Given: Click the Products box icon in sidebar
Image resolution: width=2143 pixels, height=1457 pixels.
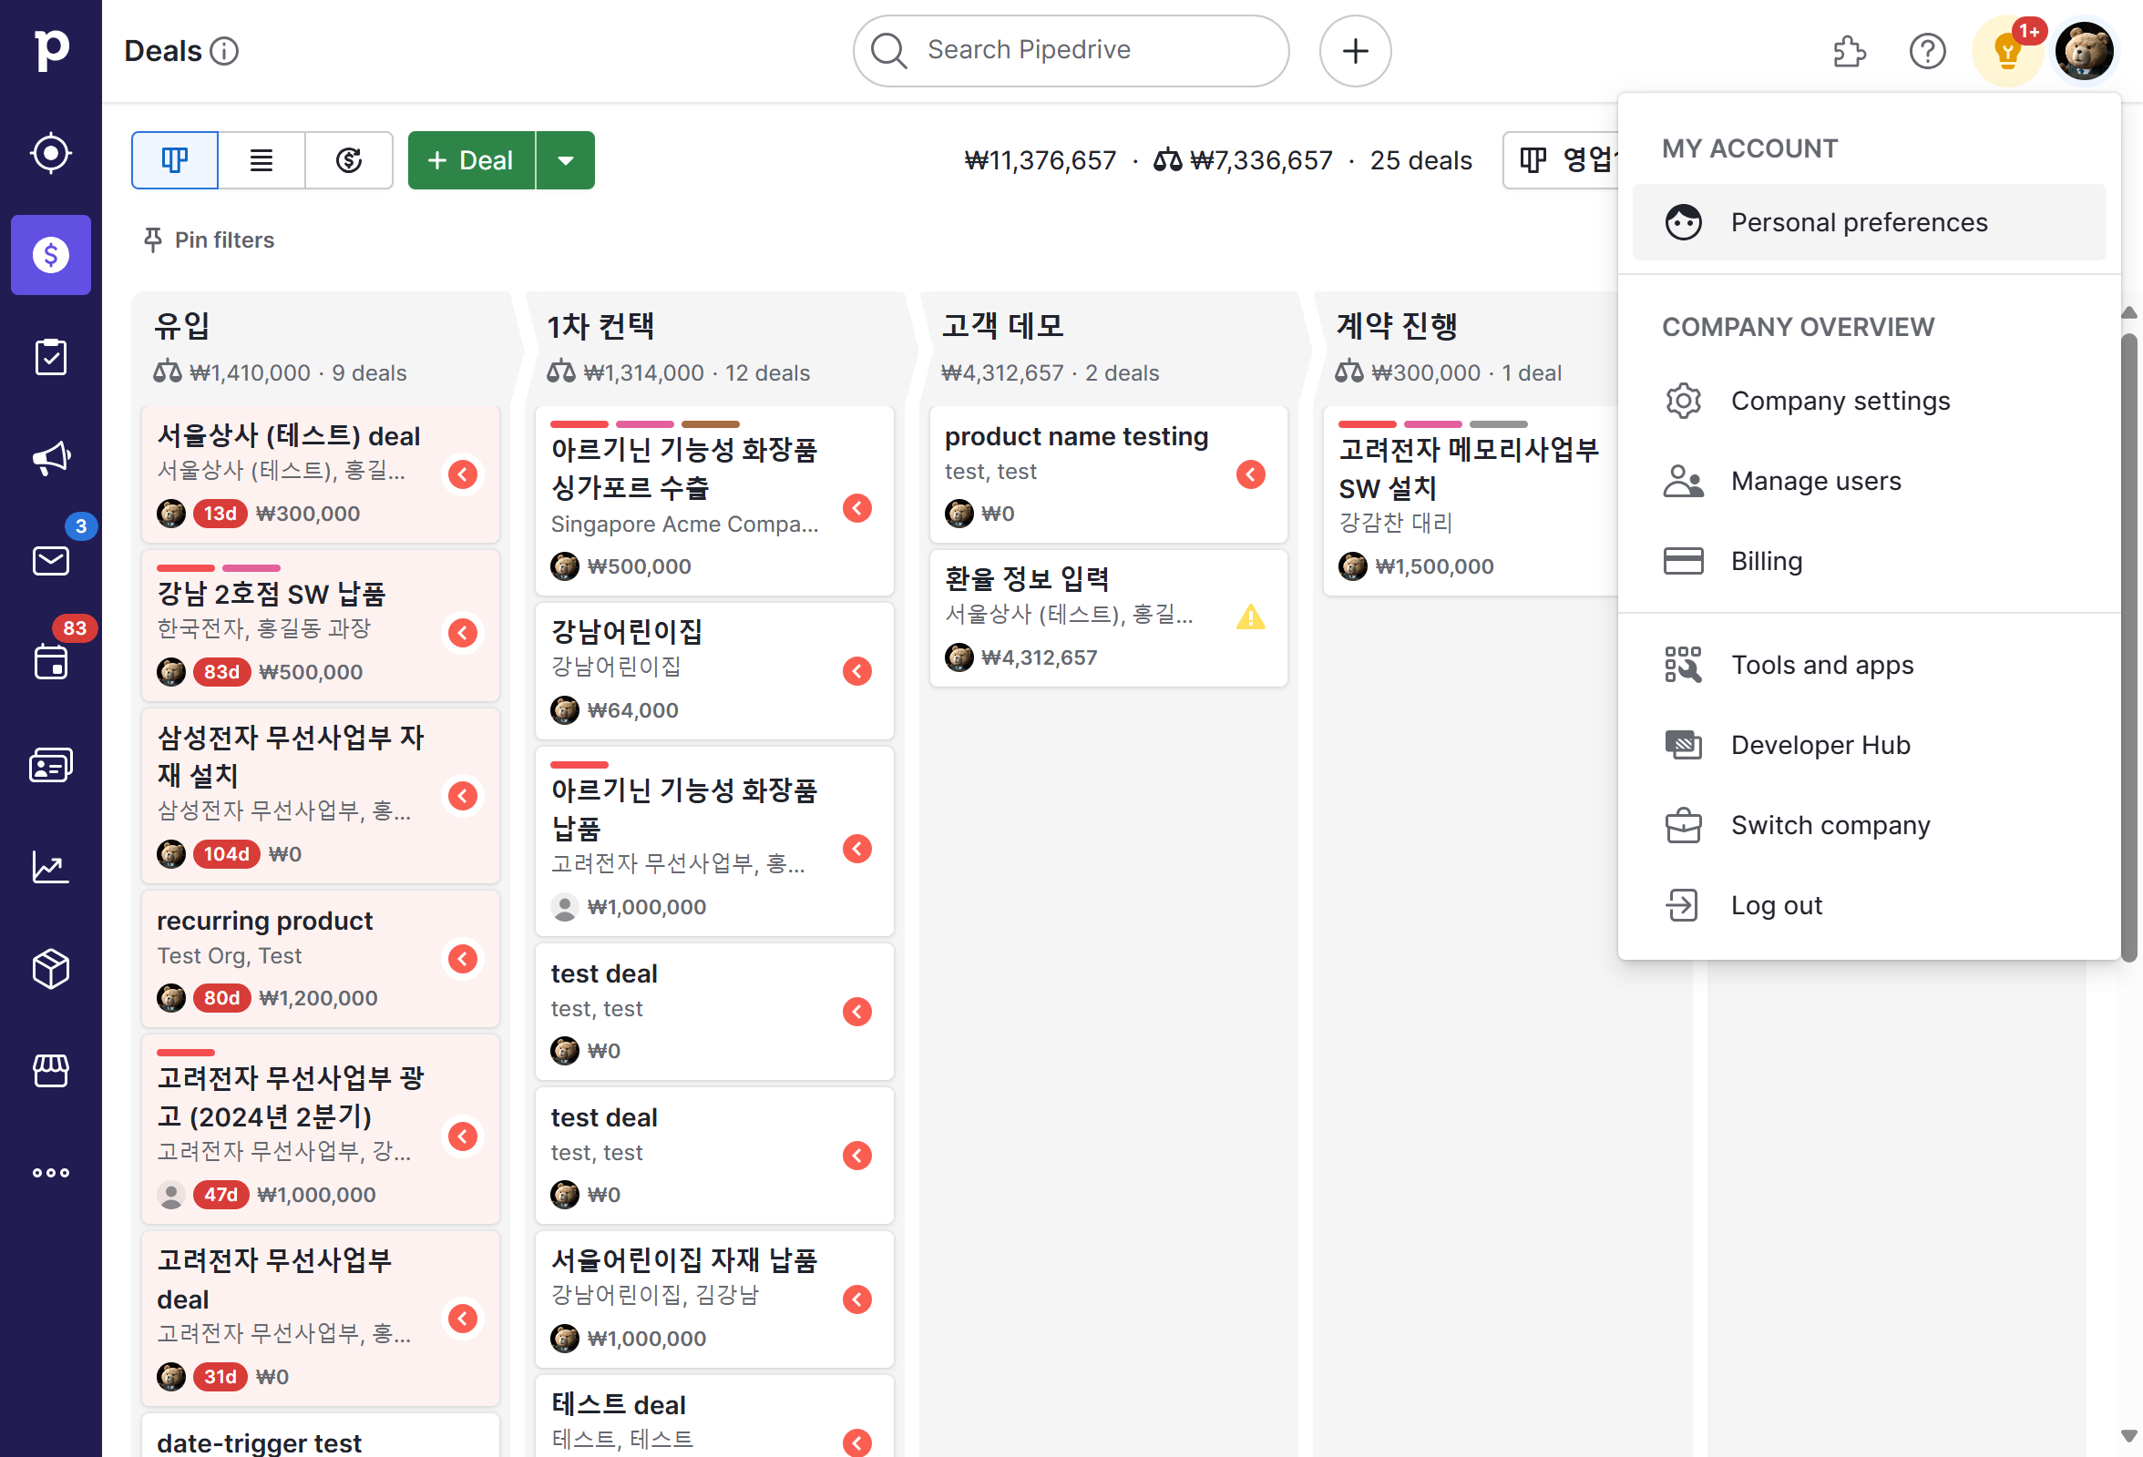Looking at the screenshot, I should [x=50, y=969].
